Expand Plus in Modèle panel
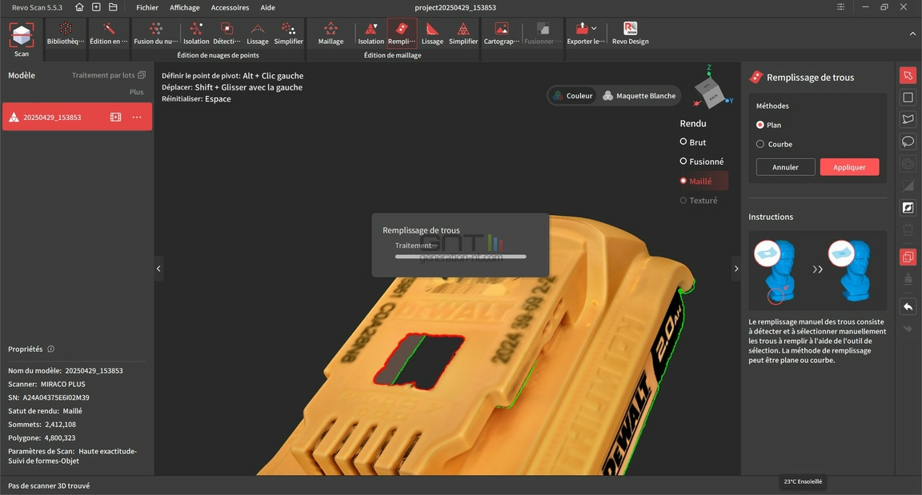 tap(136, 92)
